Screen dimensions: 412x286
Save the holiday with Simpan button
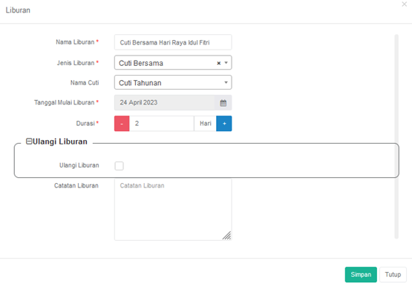[361, 274]
